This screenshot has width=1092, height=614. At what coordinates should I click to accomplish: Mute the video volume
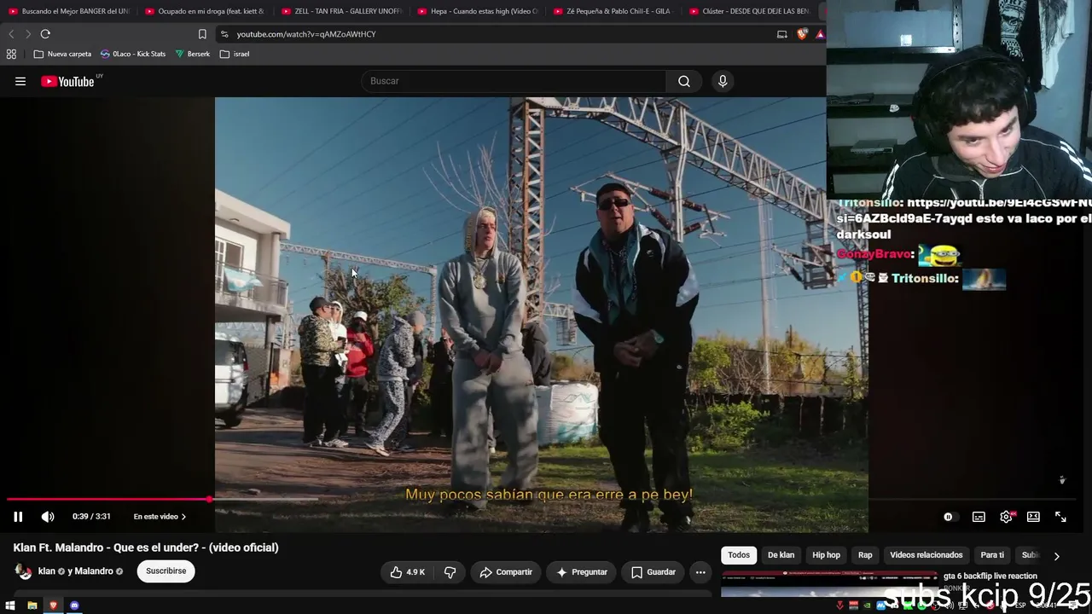coord(48,517)
